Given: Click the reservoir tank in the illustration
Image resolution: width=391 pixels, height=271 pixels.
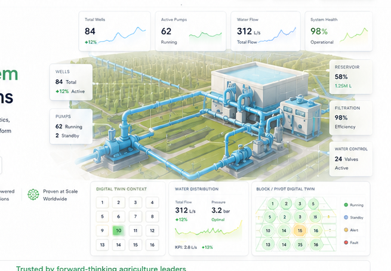Looking at the screenshot, I should [x=259, y=85].
